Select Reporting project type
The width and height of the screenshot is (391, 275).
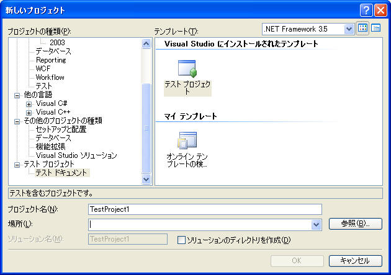tap(51, 60)
